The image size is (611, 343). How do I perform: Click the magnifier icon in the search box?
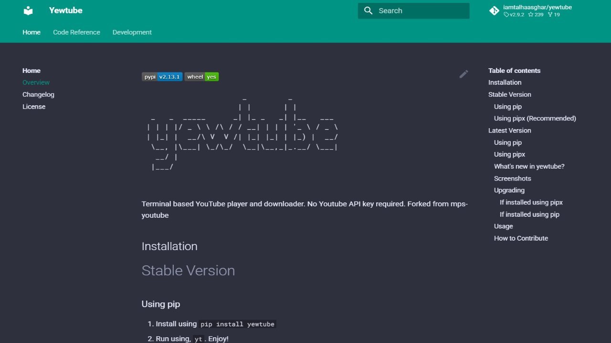[x=368, y=10]
